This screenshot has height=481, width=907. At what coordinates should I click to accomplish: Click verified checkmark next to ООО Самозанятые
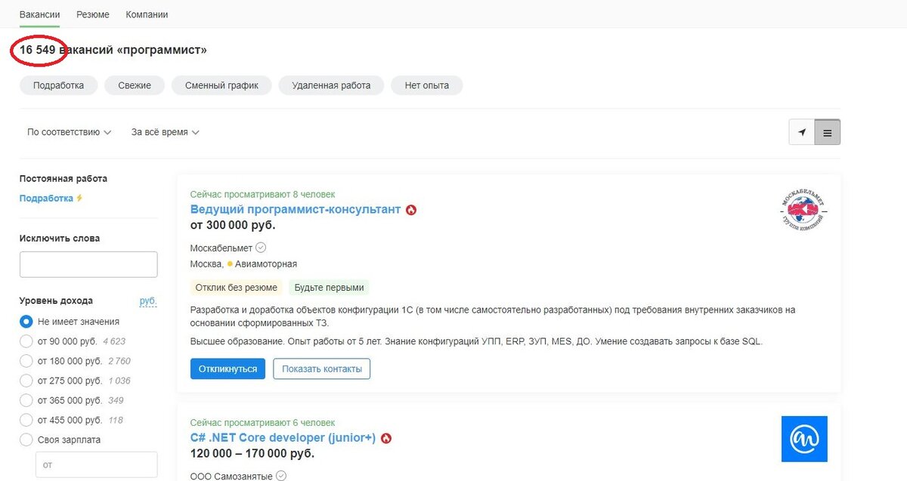pyautogui.click(x=281, y=476)
